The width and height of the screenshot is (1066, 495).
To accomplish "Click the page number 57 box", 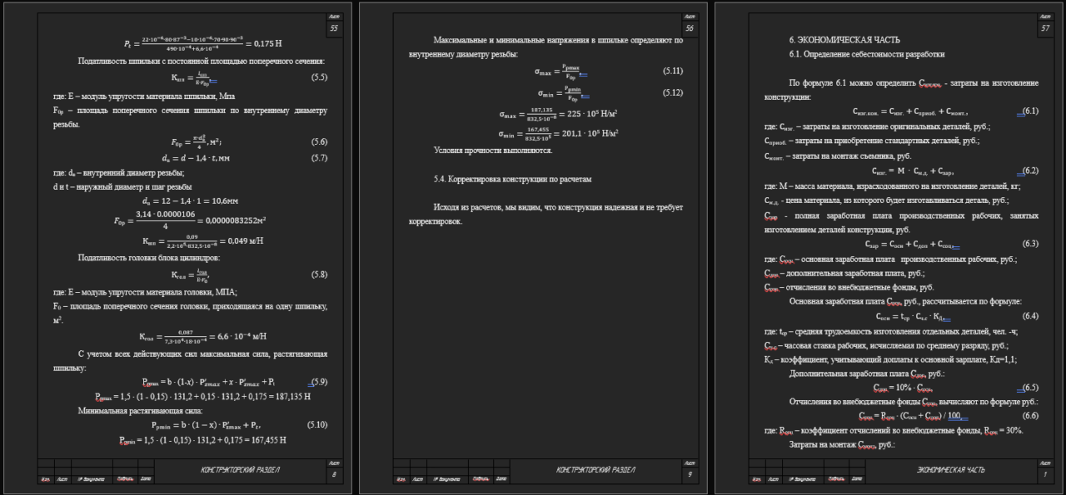I will coord(1044,28).
